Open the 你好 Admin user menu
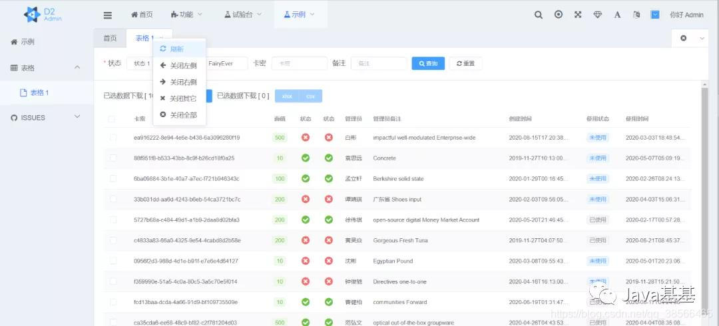This screenshot has width=719, height=326. pos(686,15)
